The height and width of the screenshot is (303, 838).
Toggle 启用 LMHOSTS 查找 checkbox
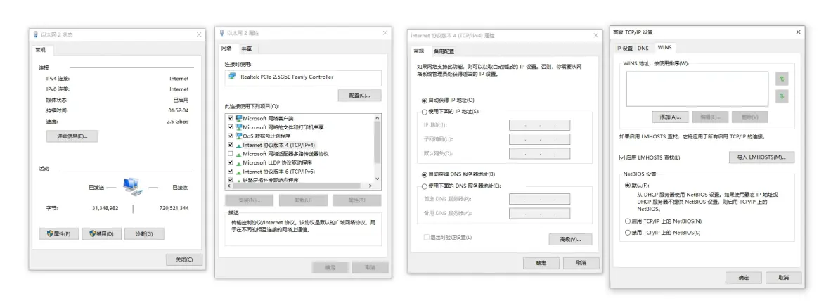pos(621,157)
